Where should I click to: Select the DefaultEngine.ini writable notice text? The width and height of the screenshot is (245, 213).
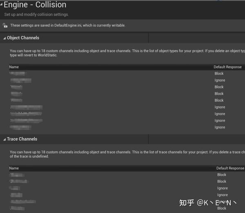point(68,25)
